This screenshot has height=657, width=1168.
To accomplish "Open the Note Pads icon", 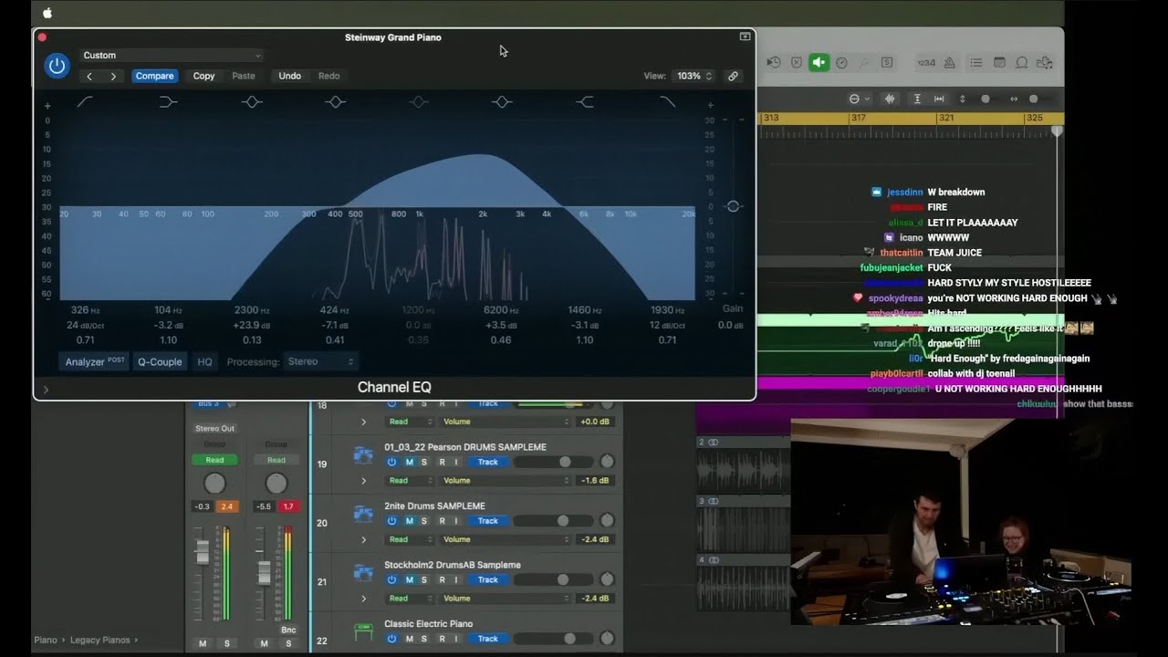I will pos(999,62).
